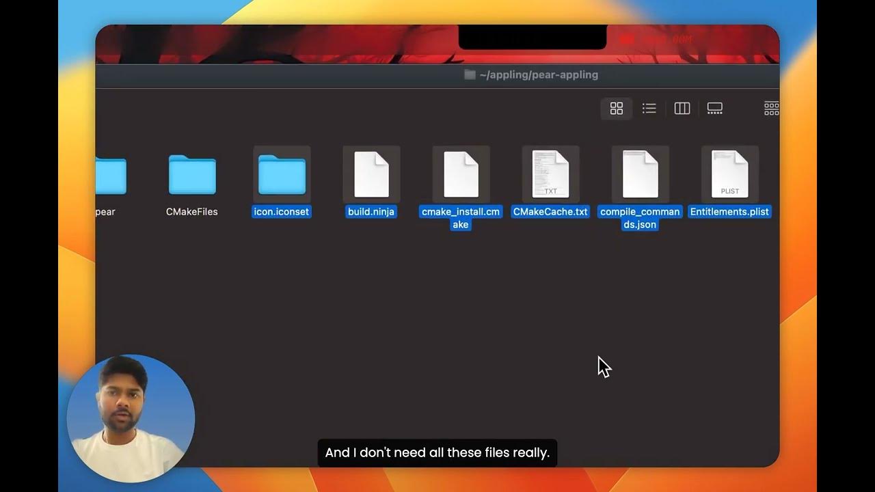
Task: Select the compile_commands.json file
Action: (640, 173)
